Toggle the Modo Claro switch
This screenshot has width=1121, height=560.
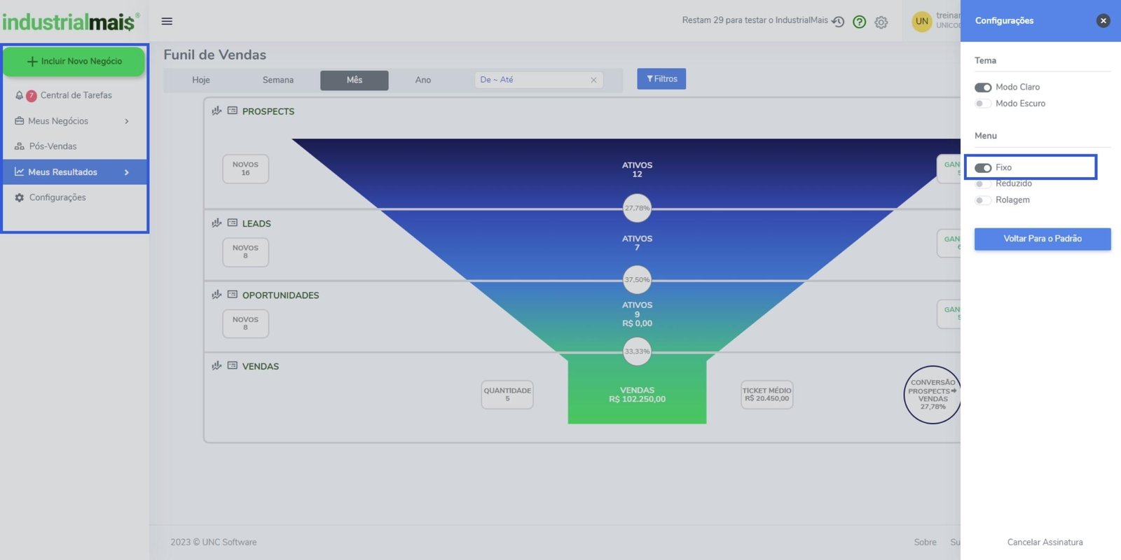click(982, 87)
